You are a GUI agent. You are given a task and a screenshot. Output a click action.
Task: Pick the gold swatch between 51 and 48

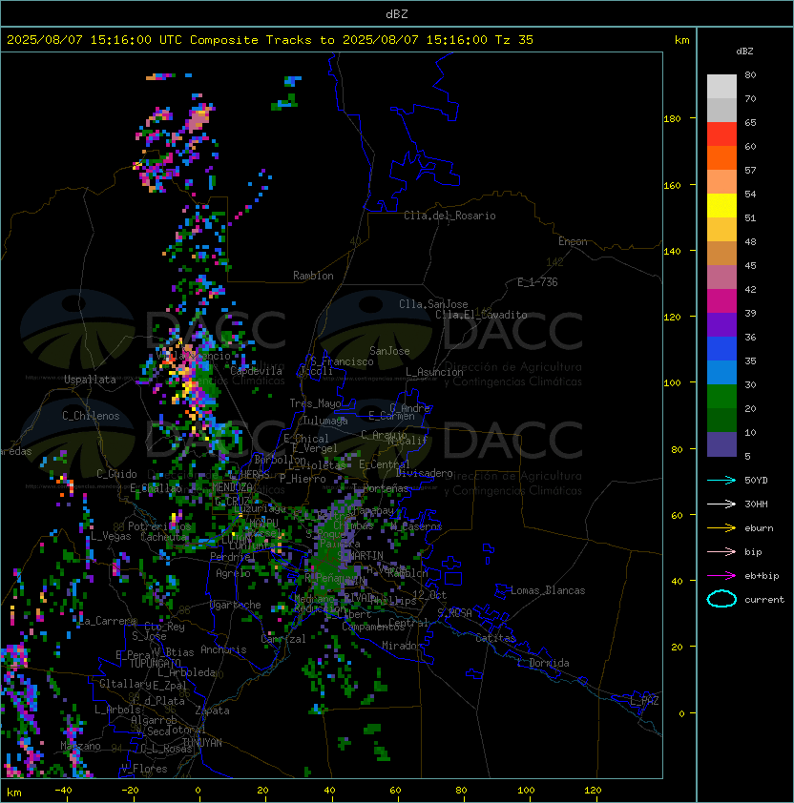(x=721, y=230)
